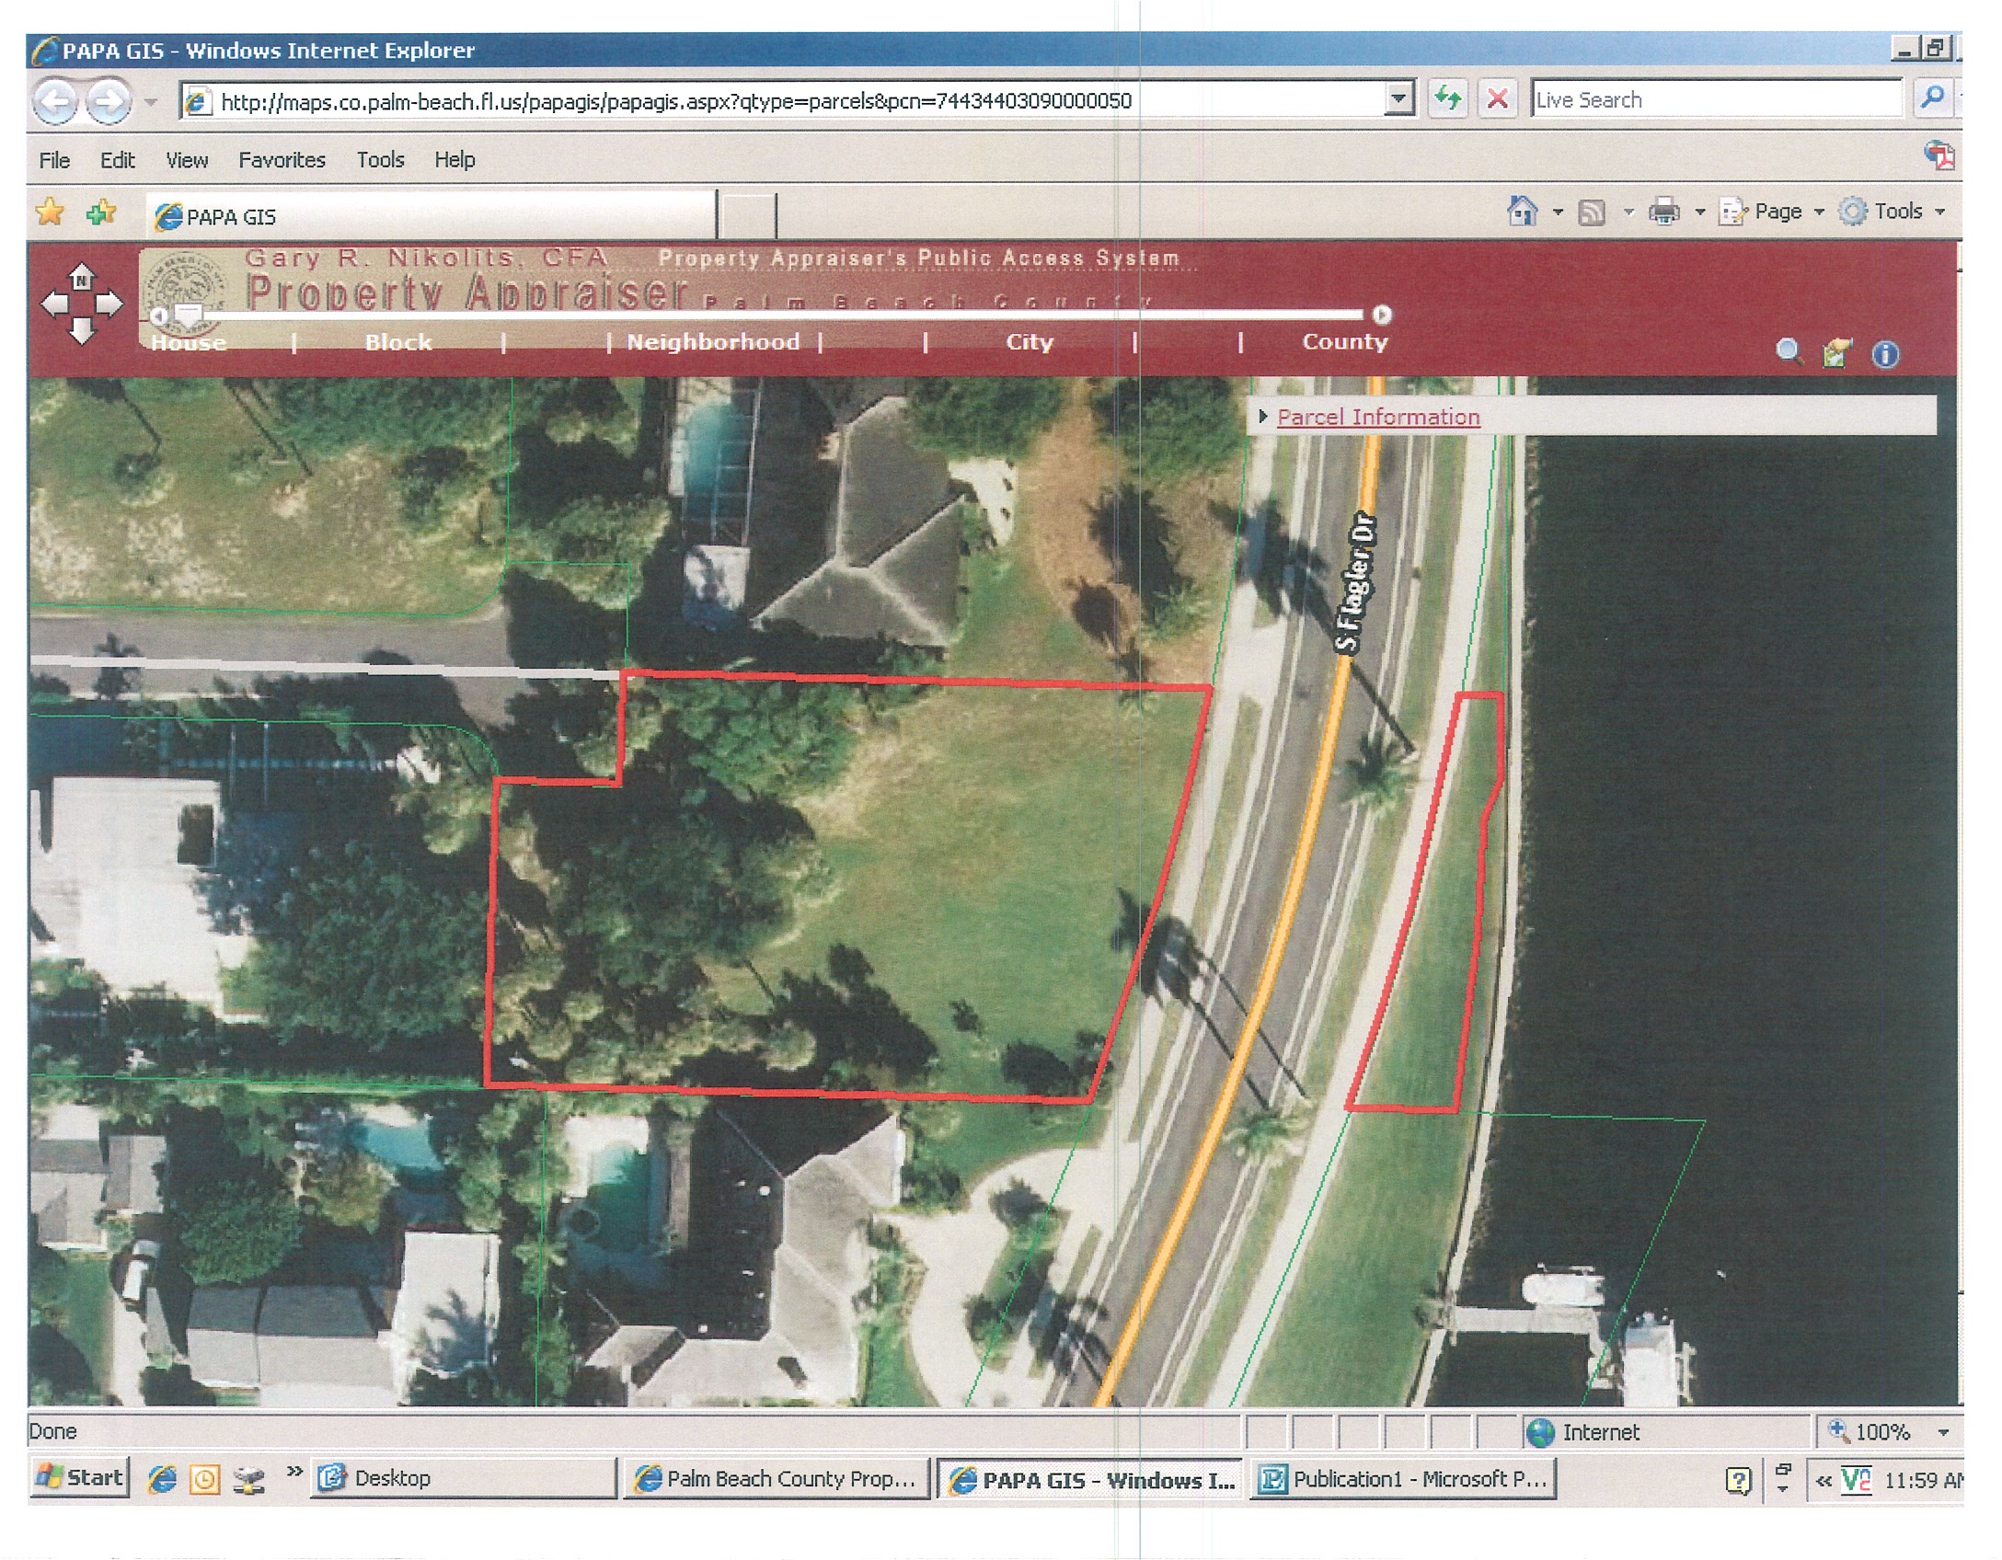Pan map east with right arrow
The height and width of the screenshot is (1560, 2002).
click(110, 304)
